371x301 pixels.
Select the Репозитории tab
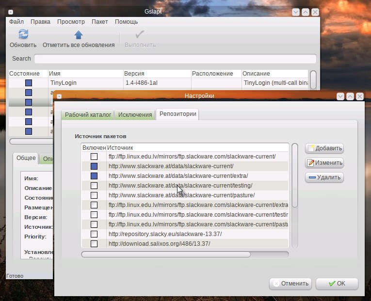[x=177, y=114]
